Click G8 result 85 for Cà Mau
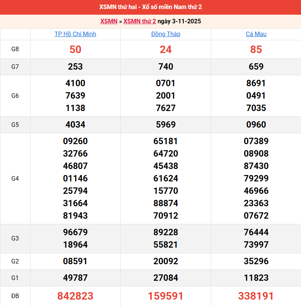The width and height of the screenshot is (301, 306). 256,49
